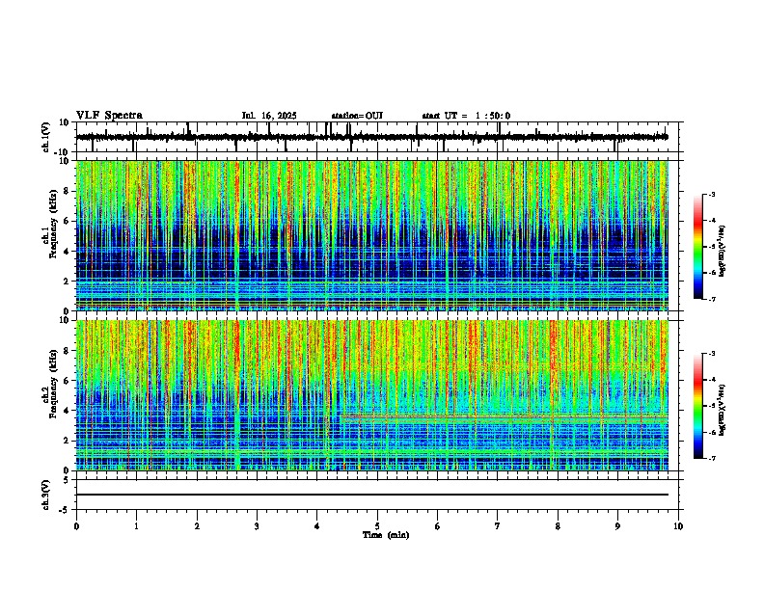Click the "6" kHz tick on ch.2 frequency axis

(68, 380)
